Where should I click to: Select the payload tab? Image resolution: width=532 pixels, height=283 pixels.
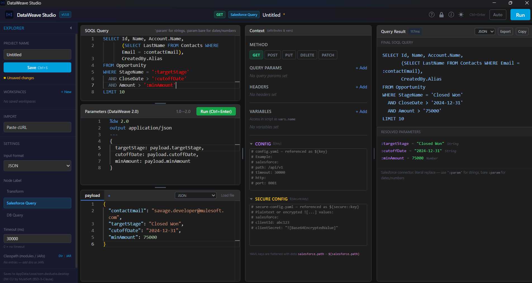[92, 195]
